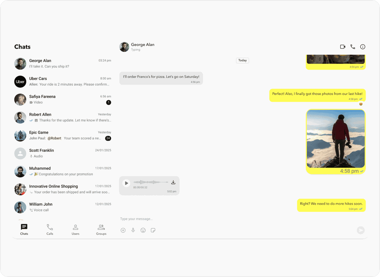This screenshot has width=380, height=277.
Task: Open the Epic Game chat
Action: [63, 135]
